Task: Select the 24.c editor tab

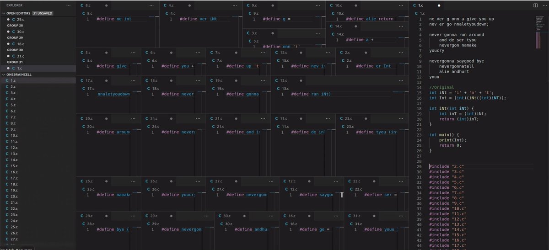Action: pyautogui.click(x=158, y=118)
